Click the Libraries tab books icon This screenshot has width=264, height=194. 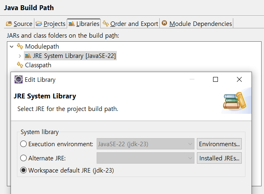coord(72,24)
